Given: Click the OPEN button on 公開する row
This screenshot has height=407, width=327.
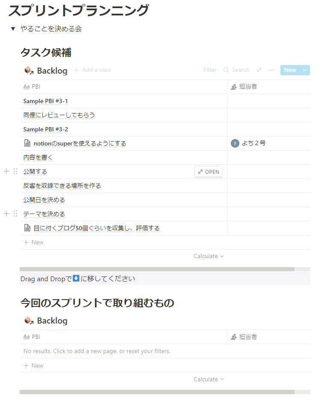Looking at the screenshot, I should 209,172.
